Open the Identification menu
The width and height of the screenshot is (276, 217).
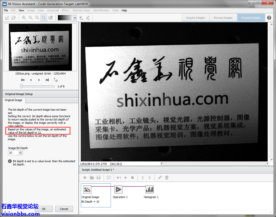[x=101, y=10]
